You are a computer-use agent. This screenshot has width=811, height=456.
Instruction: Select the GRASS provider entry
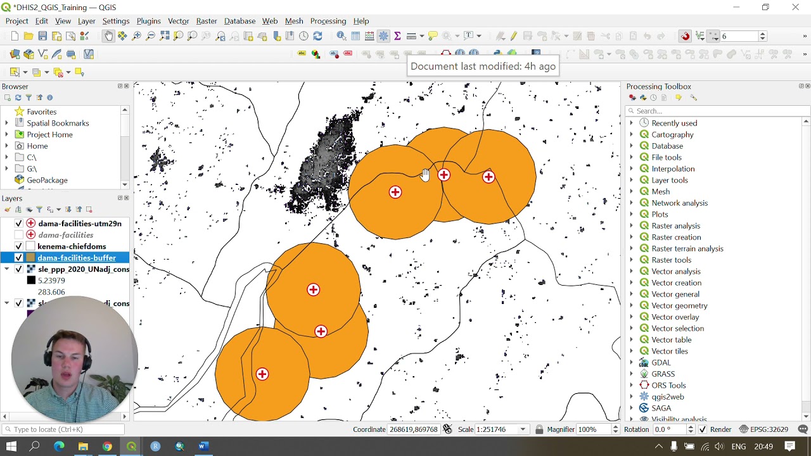point(663,374)
